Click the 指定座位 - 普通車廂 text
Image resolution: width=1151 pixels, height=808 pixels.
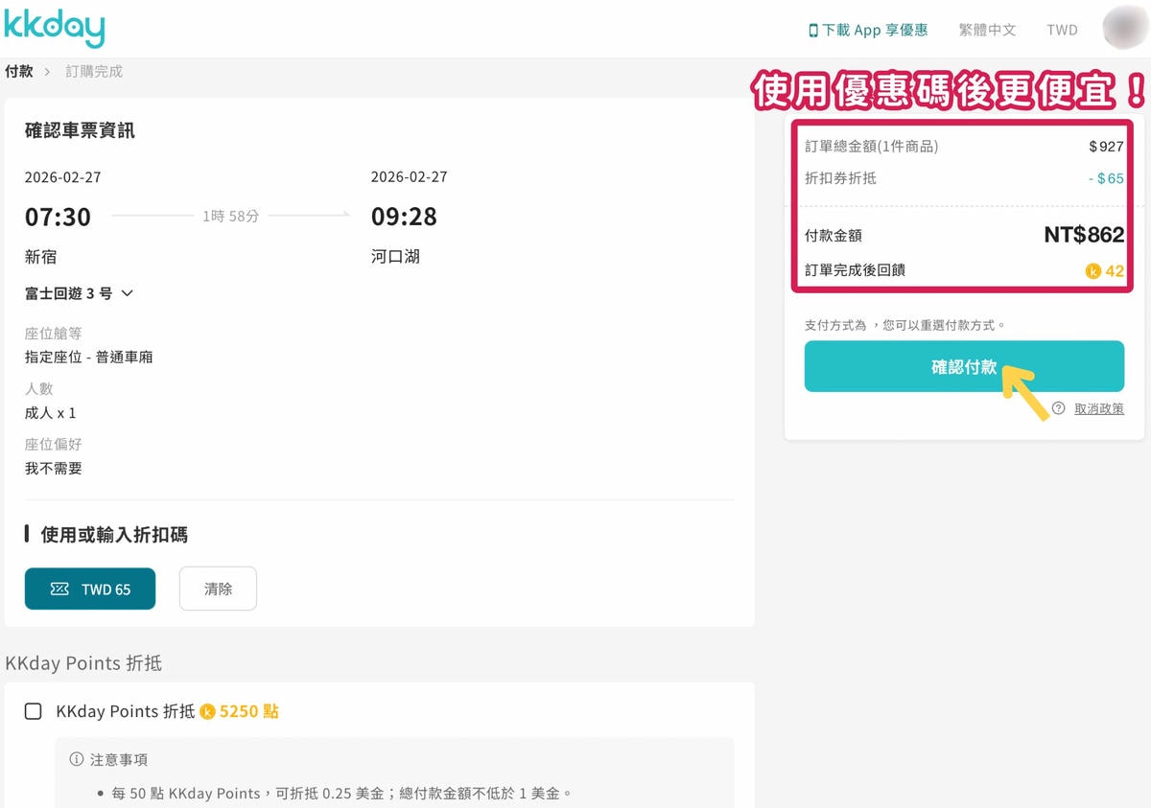tap(88, 358)
